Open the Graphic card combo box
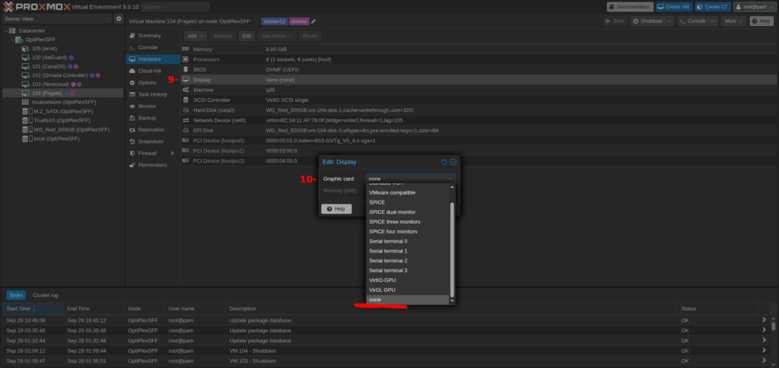This screenshot has height=368, width=779. (410, 179)
